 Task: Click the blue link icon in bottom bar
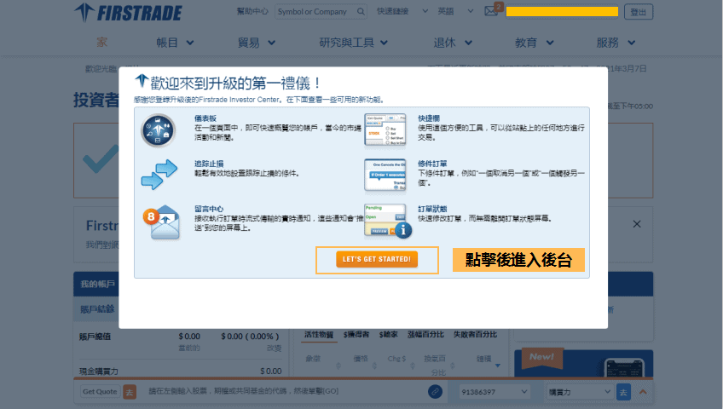435,391
